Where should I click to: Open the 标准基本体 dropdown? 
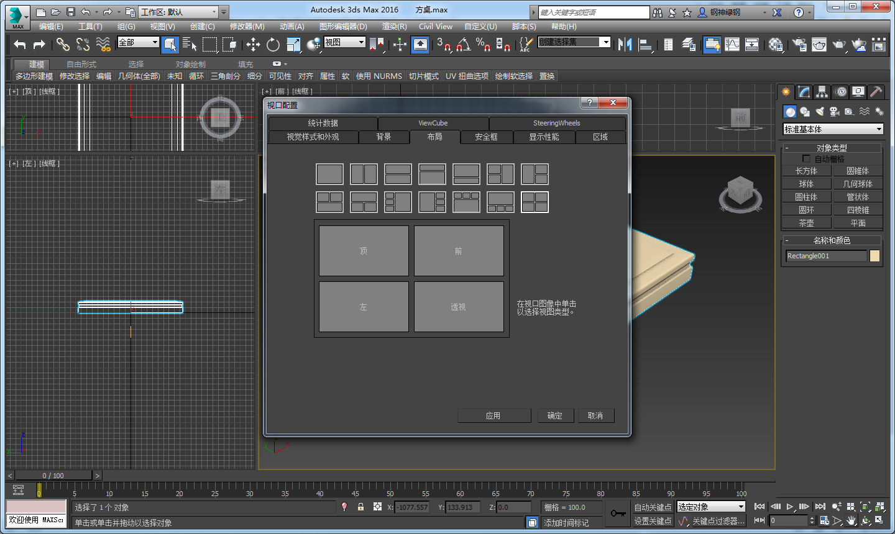point(833,129)
